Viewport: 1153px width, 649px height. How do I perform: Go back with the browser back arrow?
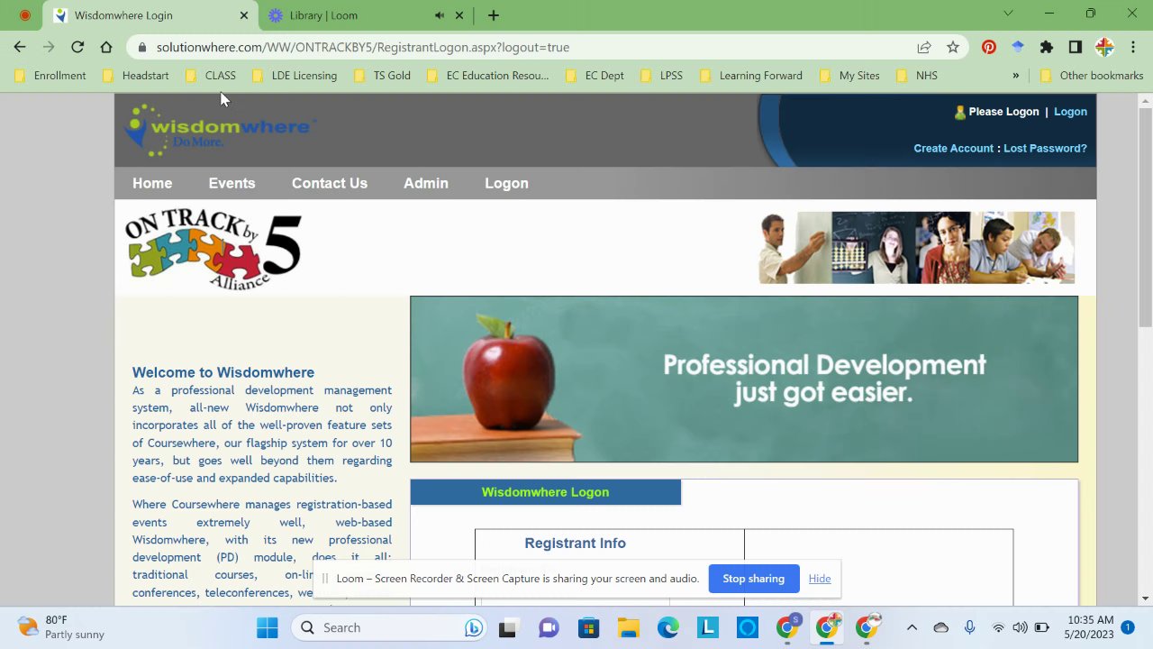[20, 47]
